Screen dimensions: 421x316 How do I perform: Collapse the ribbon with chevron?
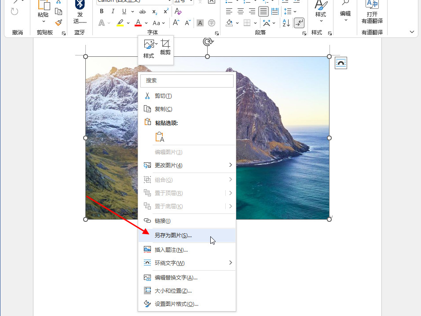(x=412, y=32)
